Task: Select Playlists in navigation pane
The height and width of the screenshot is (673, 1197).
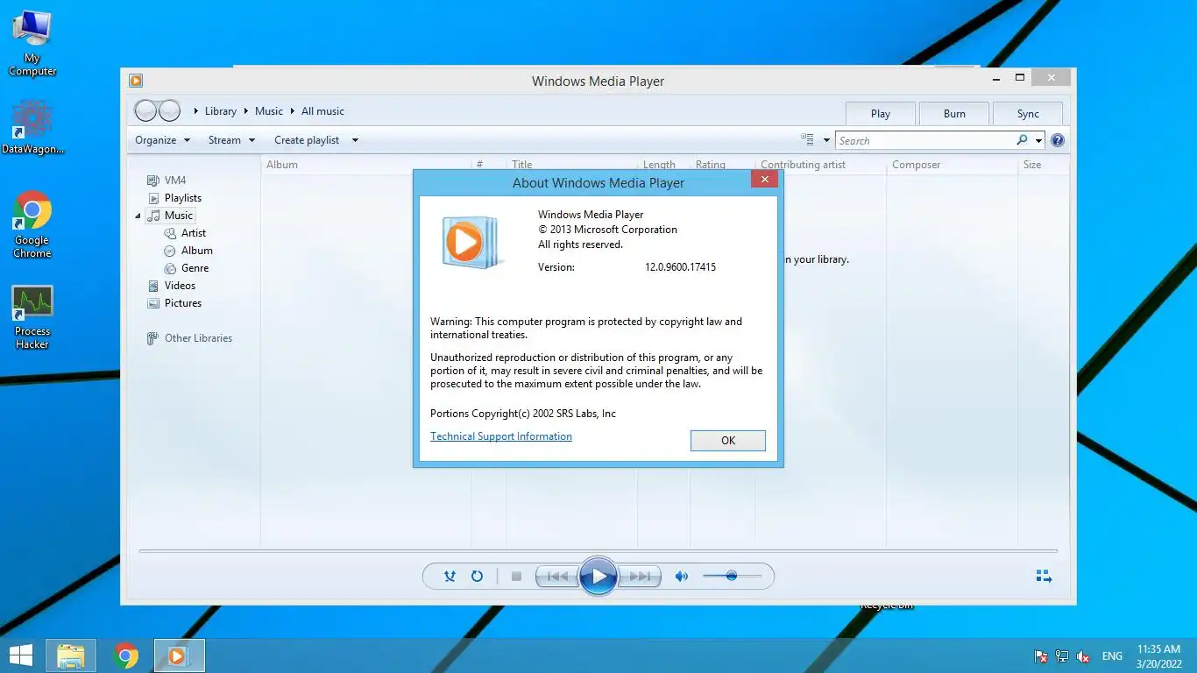Action: tap(183, 198)
